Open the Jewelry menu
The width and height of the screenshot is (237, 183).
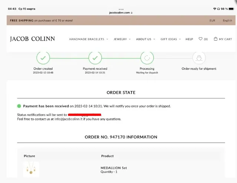point(120,39)
